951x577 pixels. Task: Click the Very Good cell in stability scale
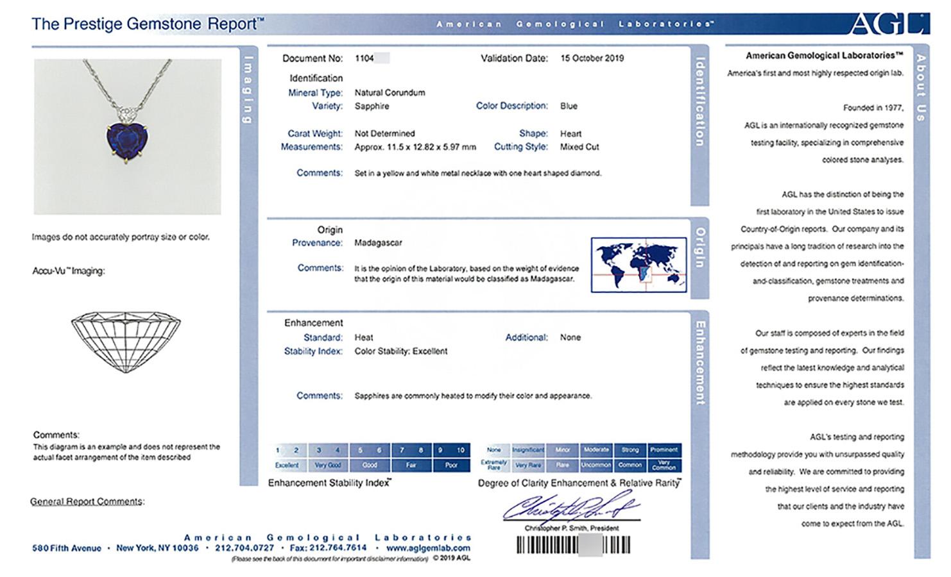[x=328, y=465]
